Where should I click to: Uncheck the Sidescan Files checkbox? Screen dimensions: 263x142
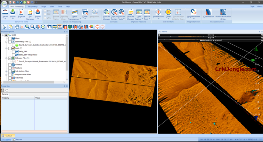pyautogui.click(x=10, y=58)
